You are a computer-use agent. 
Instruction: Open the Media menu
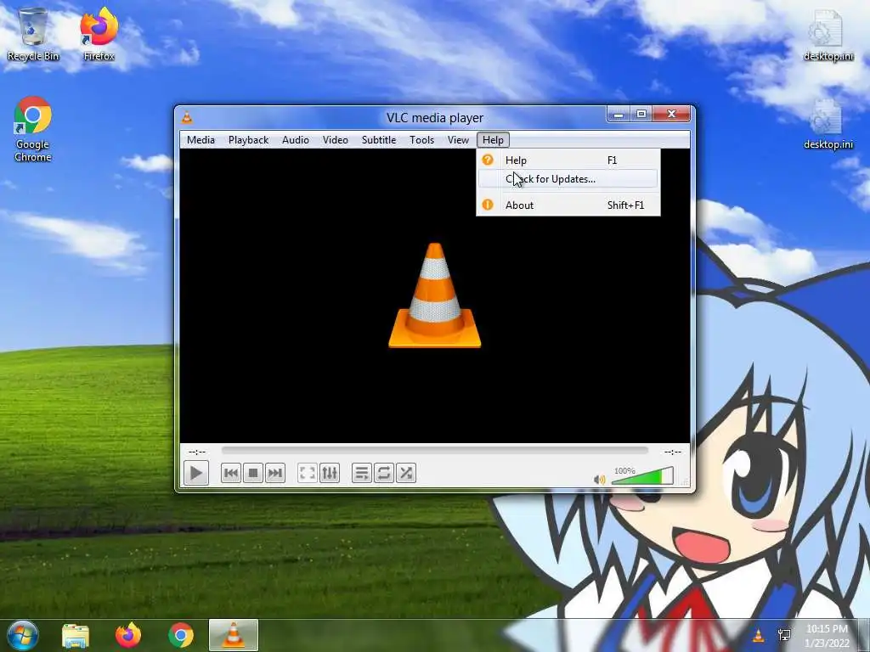pos(201,140)
